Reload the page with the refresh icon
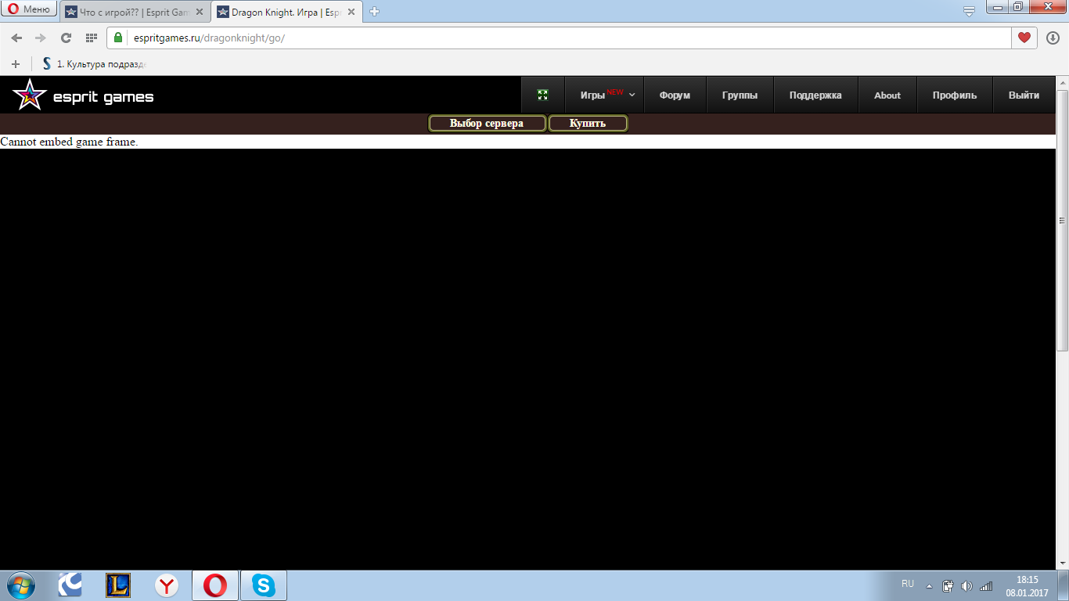This screenshot has height=601, width=1069. pyautogui.click(x=66, y=38)
